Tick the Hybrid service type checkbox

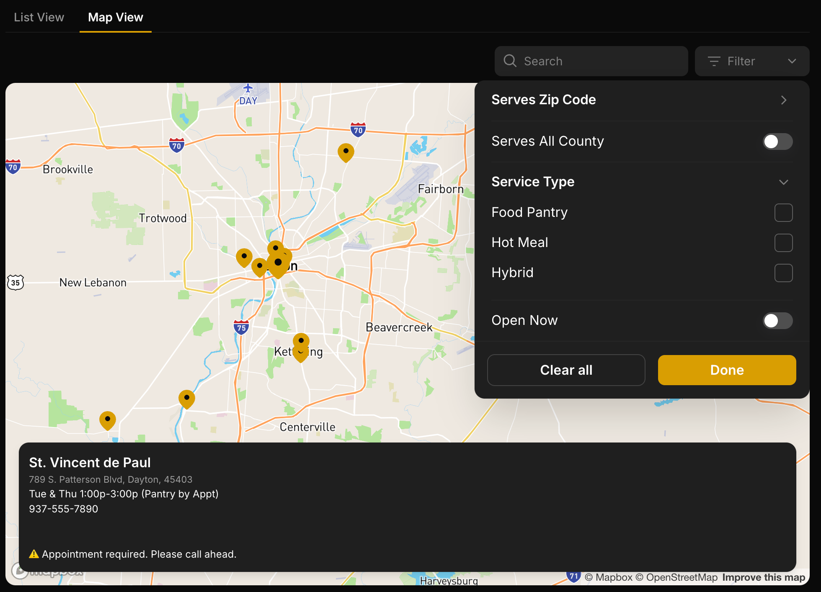click(783, 273)
